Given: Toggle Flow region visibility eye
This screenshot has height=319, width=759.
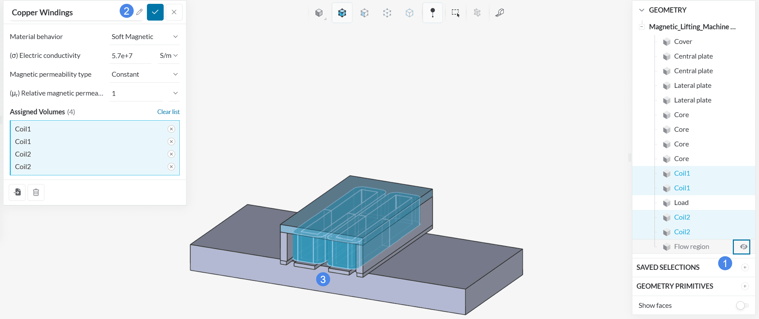Looking at the screenshot, I should pos(743,246).
